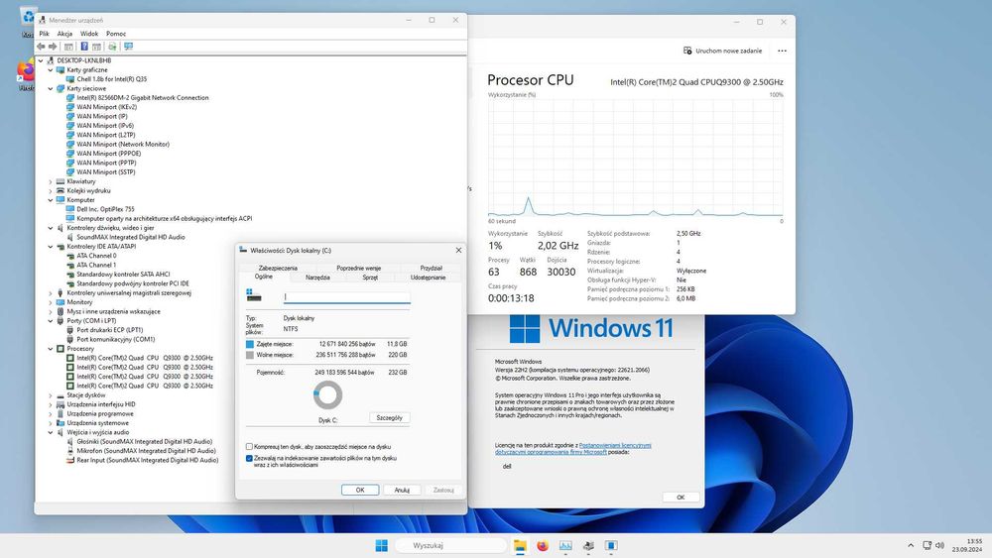Click the Rear Input (SoundMAX) device icon

[x=70, y=461]
